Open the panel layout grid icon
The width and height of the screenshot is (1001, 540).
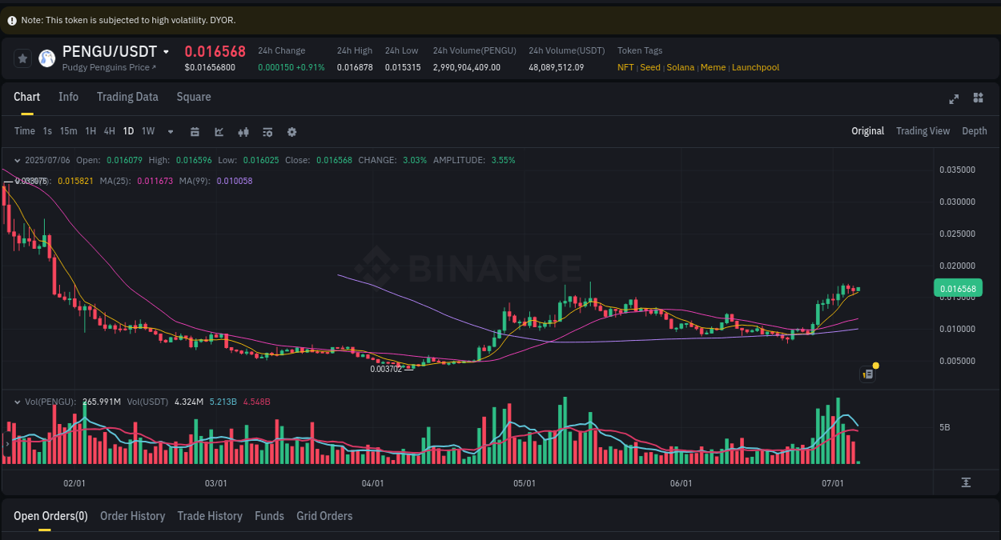(978, 98)
